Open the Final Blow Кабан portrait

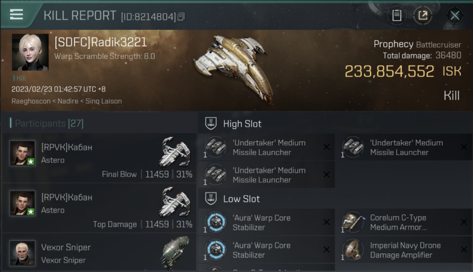point(23,153)
